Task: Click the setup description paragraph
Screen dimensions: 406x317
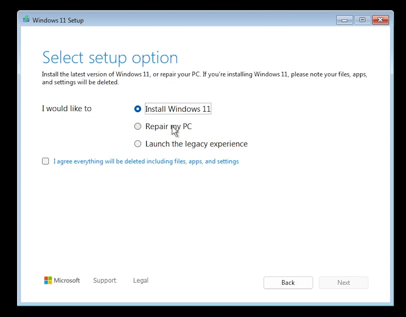Action: tap(204, 78)
